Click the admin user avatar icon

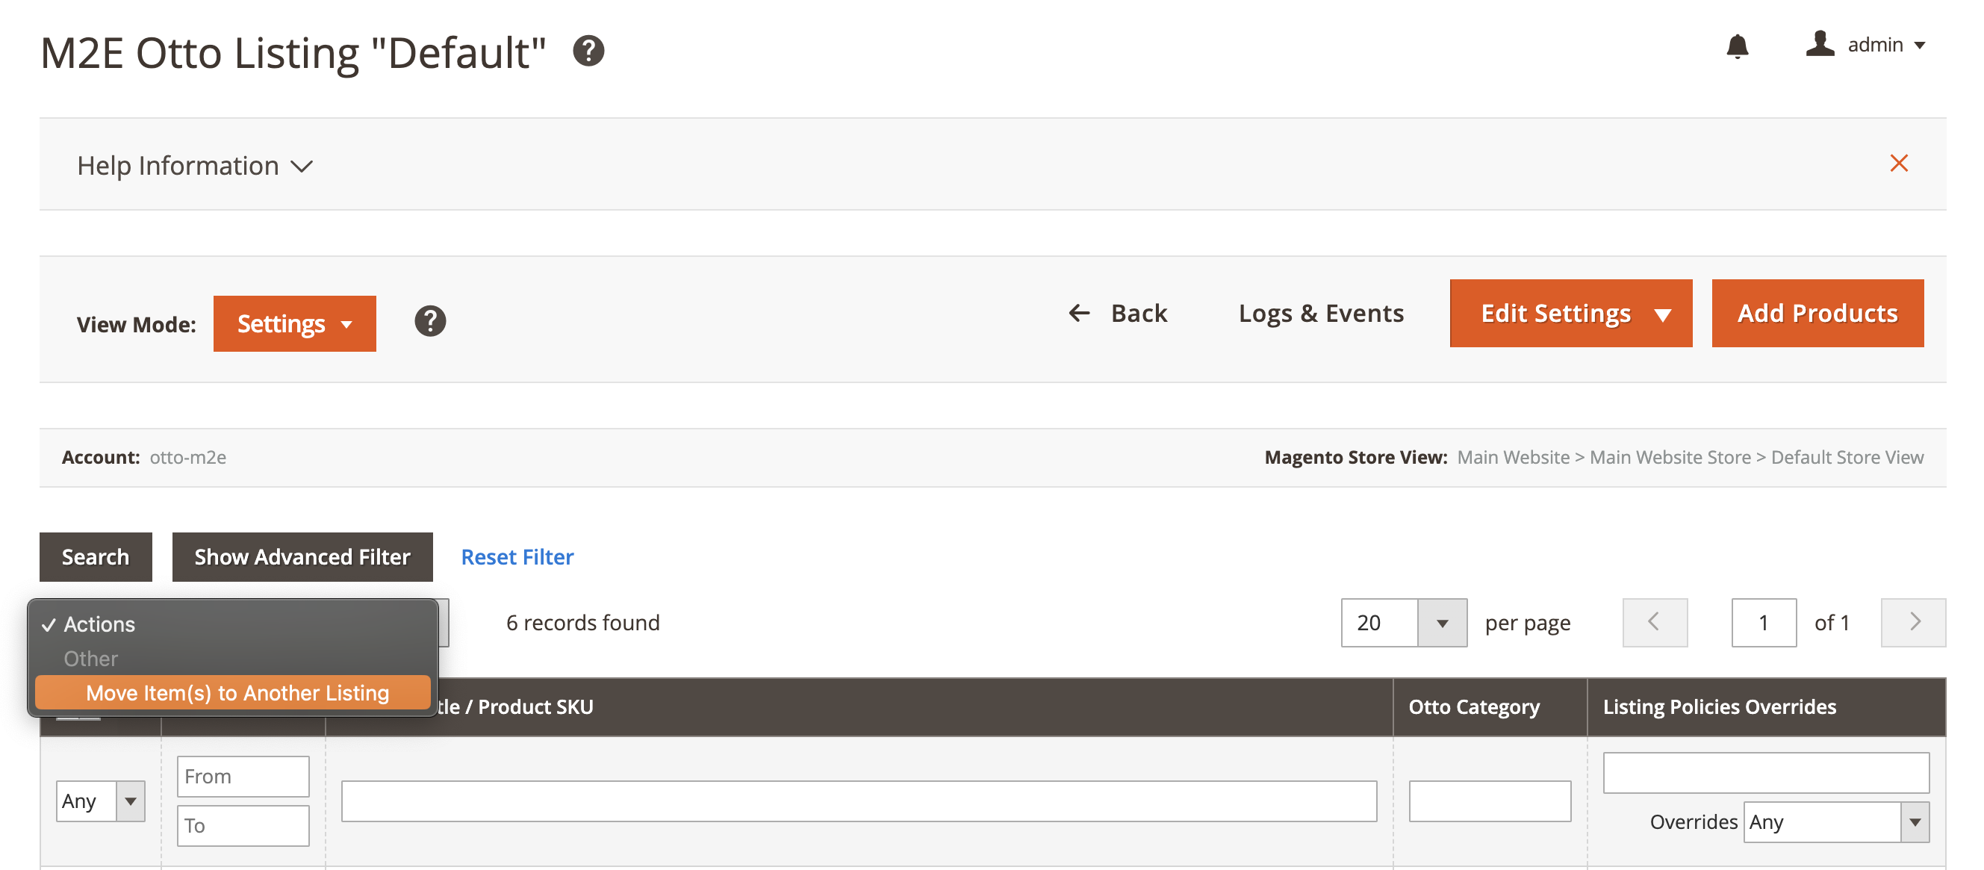(x=1820, y=44)
